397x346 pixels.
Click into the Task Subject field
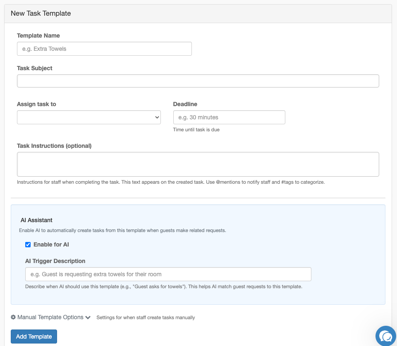198,81
